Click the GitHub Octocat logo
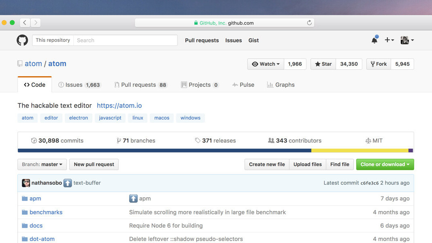The height and width of the screenshot is (243, 432). [22, 40]
